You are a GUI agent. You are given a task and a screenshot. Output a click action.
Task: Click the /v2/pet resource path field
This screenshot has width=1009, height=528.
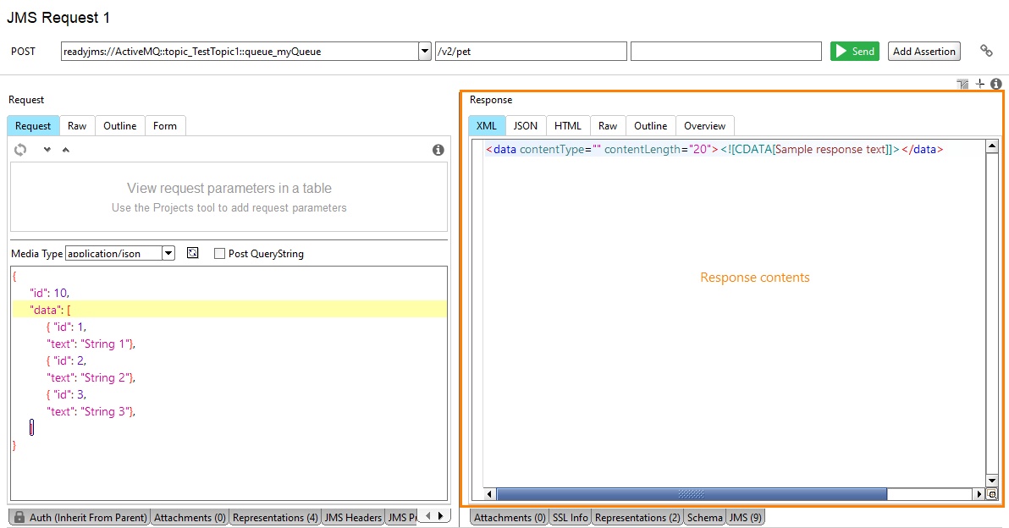531,51
